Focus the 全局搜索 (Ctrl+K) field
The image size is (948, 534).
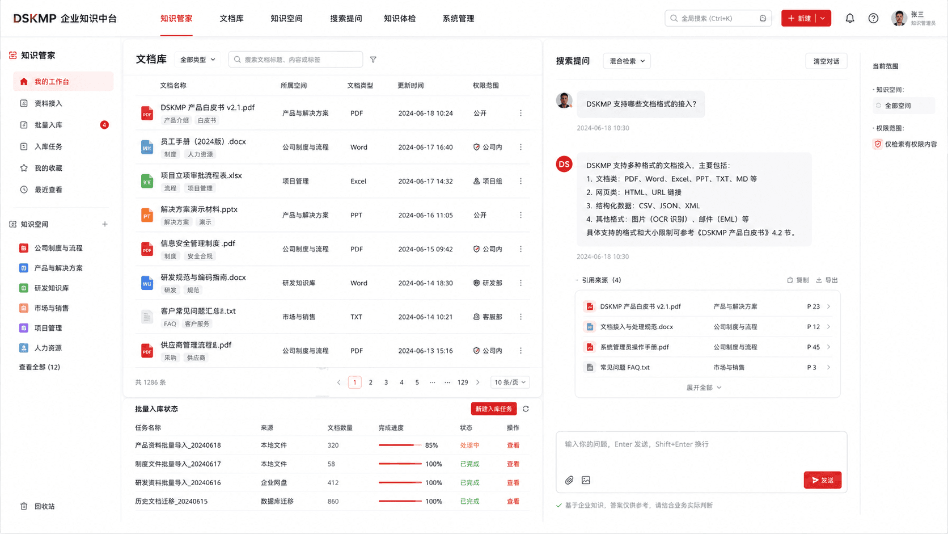click(718, 18)
